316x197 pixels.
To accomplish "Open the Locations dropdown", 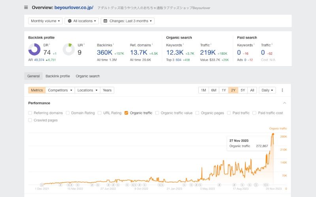I will coord(87,90).
